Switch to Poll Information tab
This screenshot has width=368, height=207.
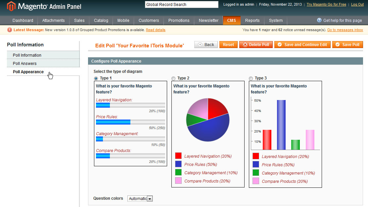(43, 55)
